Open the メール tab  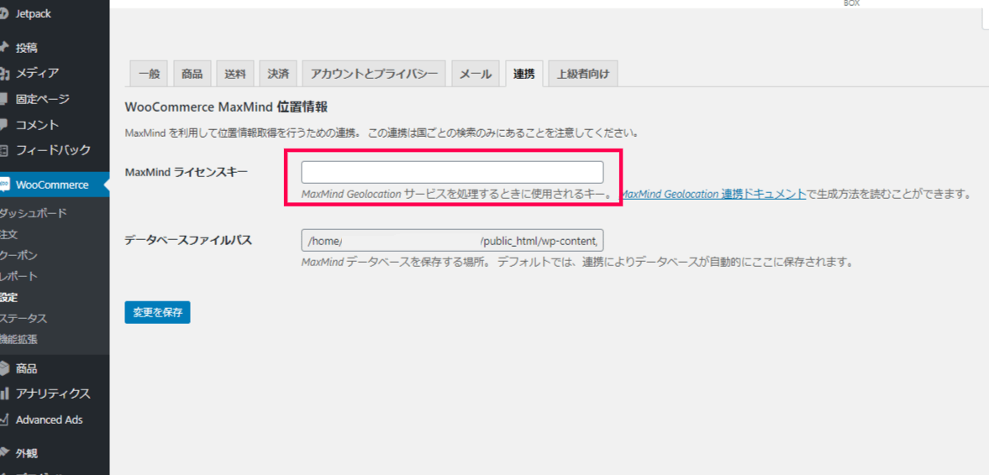tap(476, 75)
